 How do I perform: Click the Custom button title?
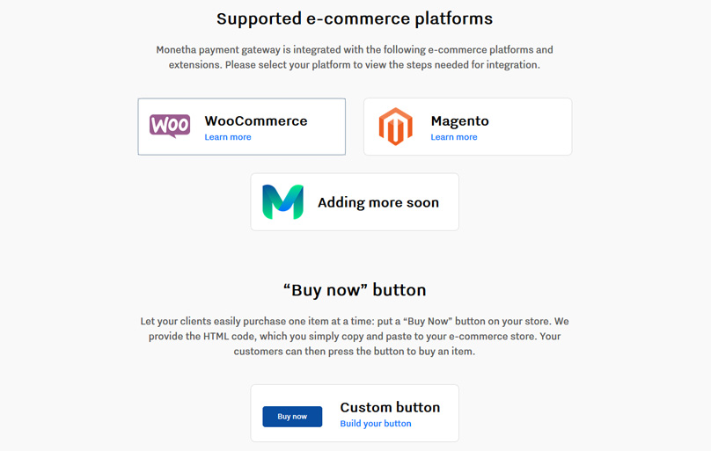[x=390, y=408]
